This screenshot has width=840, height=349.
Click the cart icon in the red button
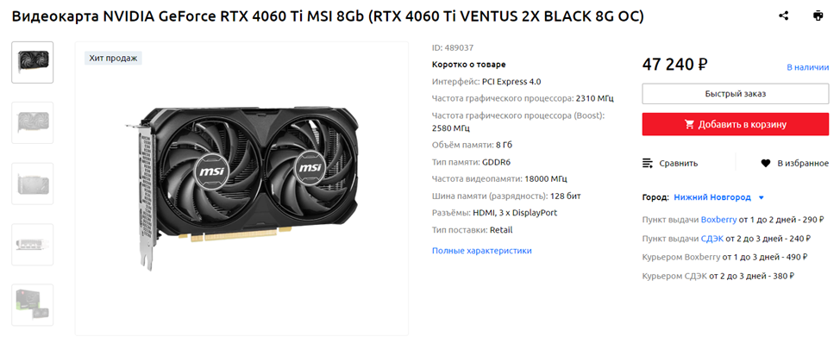tap(689, 125)
